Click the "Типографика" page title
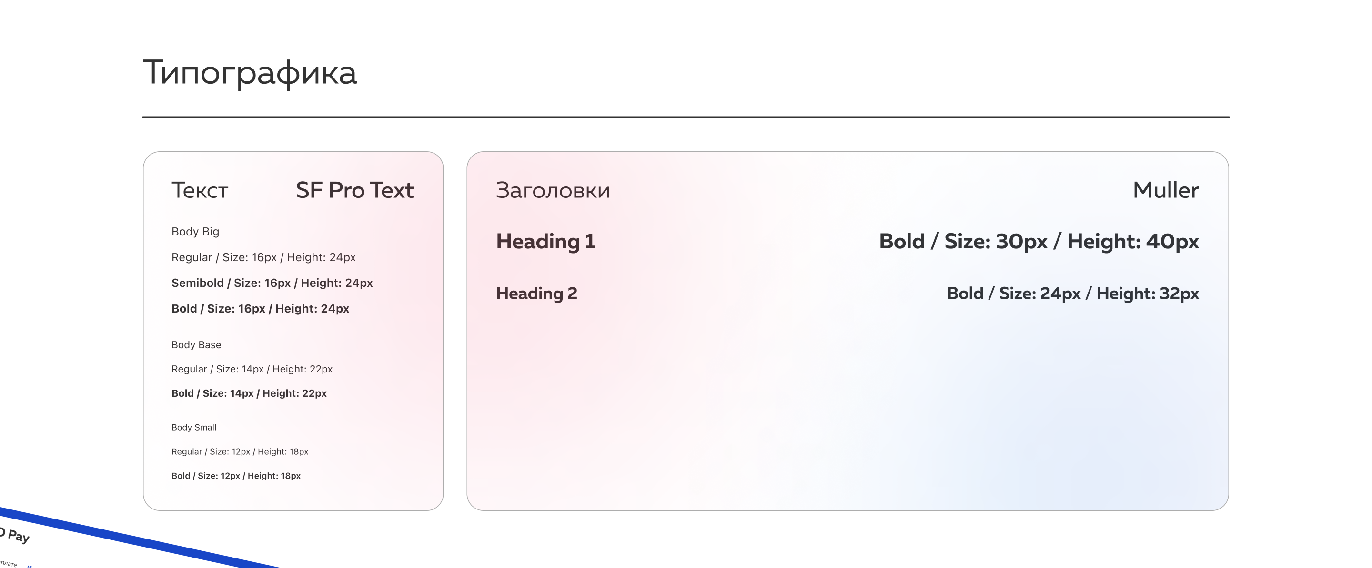Viewport: 1372px width, 568px height. (250, 73)
